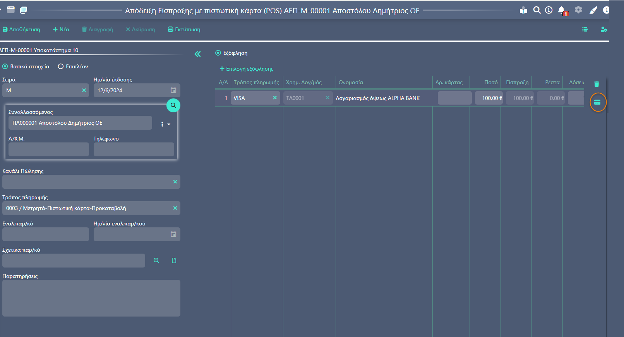Click Εκτύπωση to print
The height and width of the screenshot is (337, 624).
[x=184, y=29]
